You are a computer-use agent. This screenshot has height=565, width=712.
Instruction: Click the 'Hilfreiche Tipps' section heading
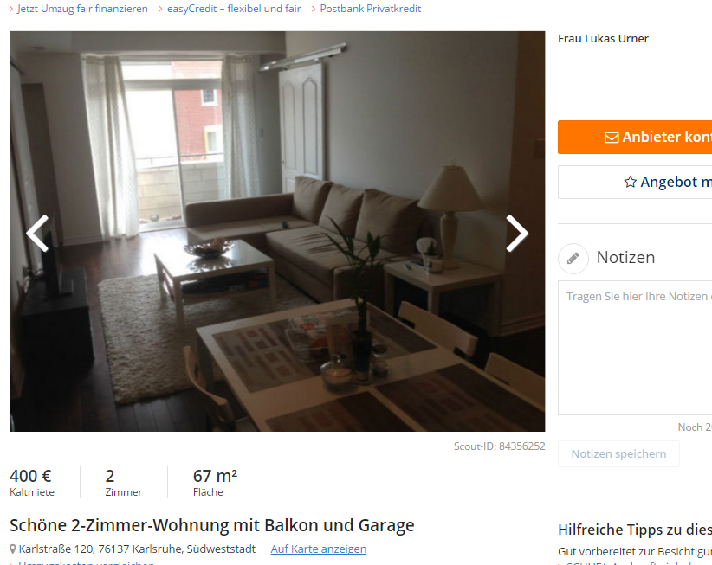635,530
